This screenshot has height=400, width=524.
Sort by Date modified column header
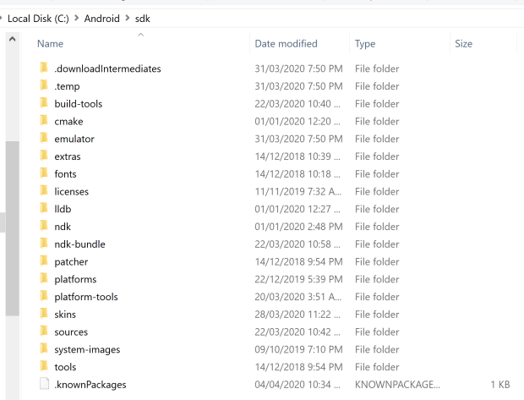point(286,43)
